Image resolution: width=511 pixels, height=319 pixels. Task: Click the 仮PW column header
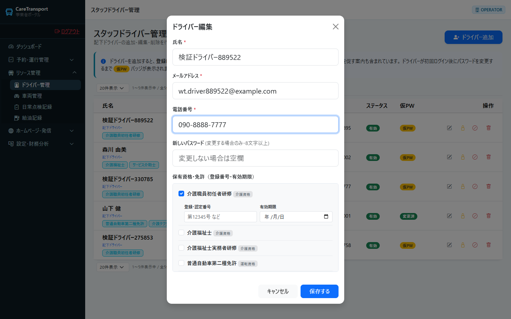[407, 106]
